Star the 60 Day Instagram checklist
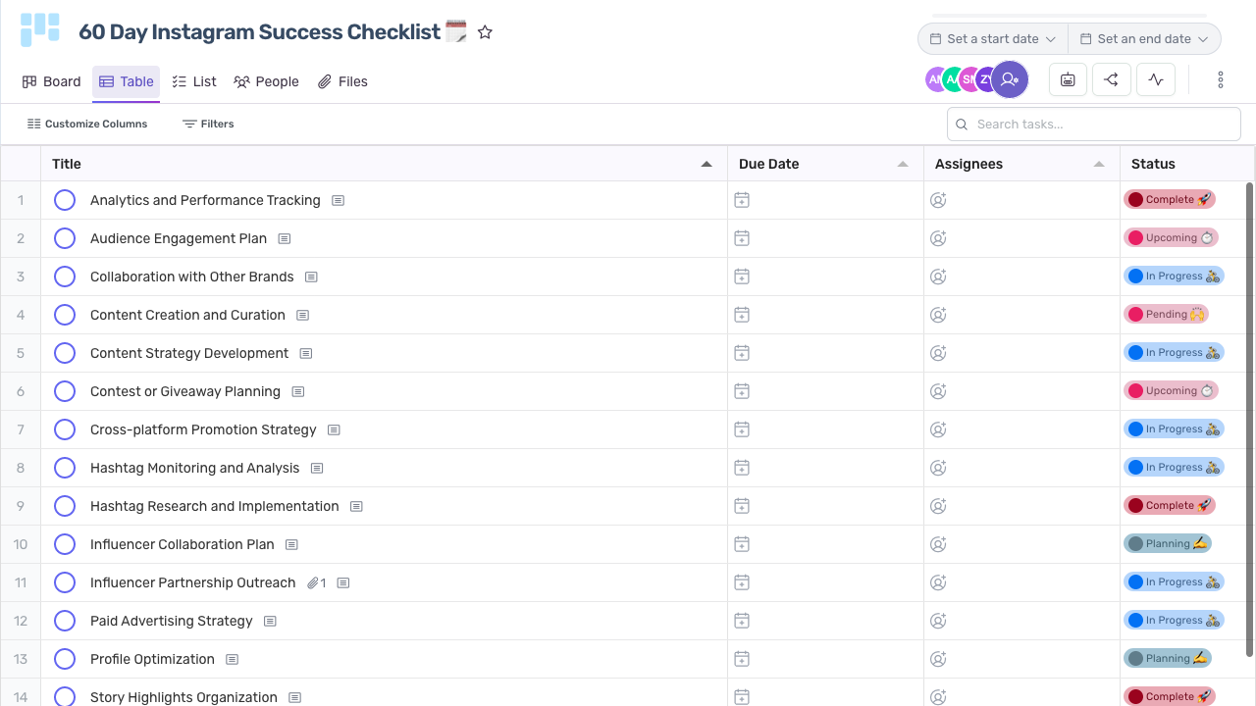Viewport: 1256px width, 706px height. pos(485,31)
